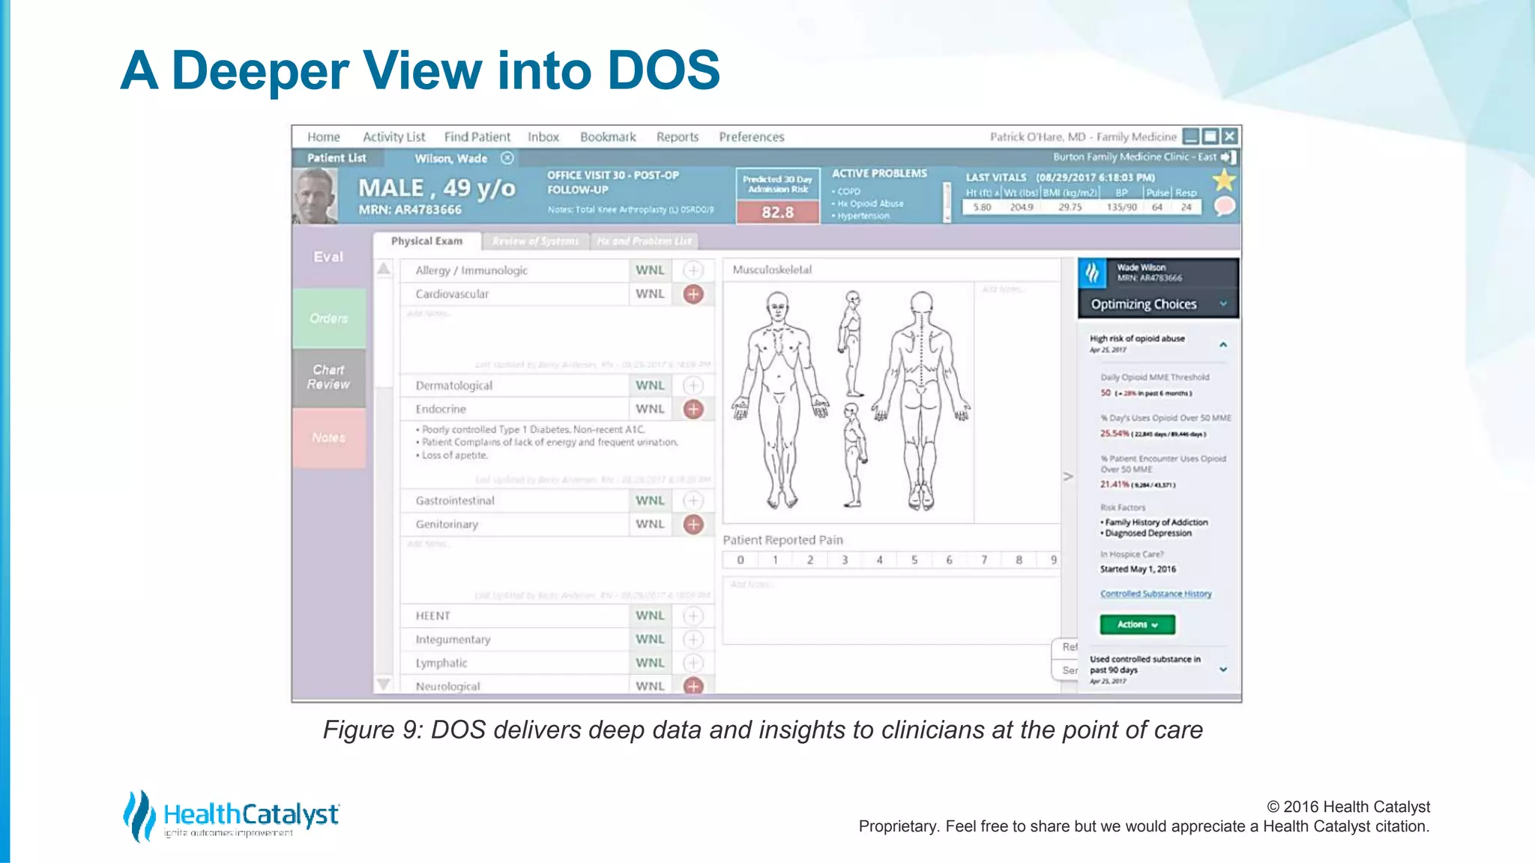Viewport: 1535px width, 863px height.
Task: Click the red plus icon for Cardiovascular
Action: (693, 294)
